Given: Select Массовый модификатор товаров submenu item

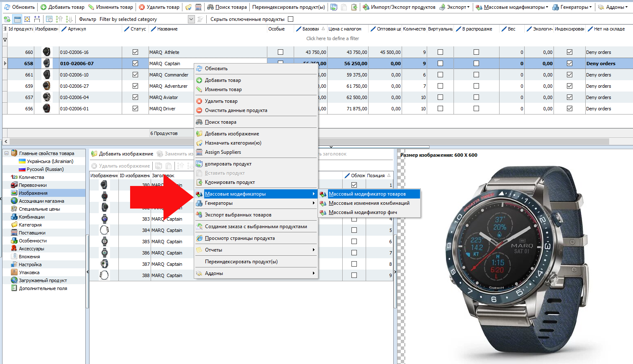Looking at the screenshot, I should 367,194.
